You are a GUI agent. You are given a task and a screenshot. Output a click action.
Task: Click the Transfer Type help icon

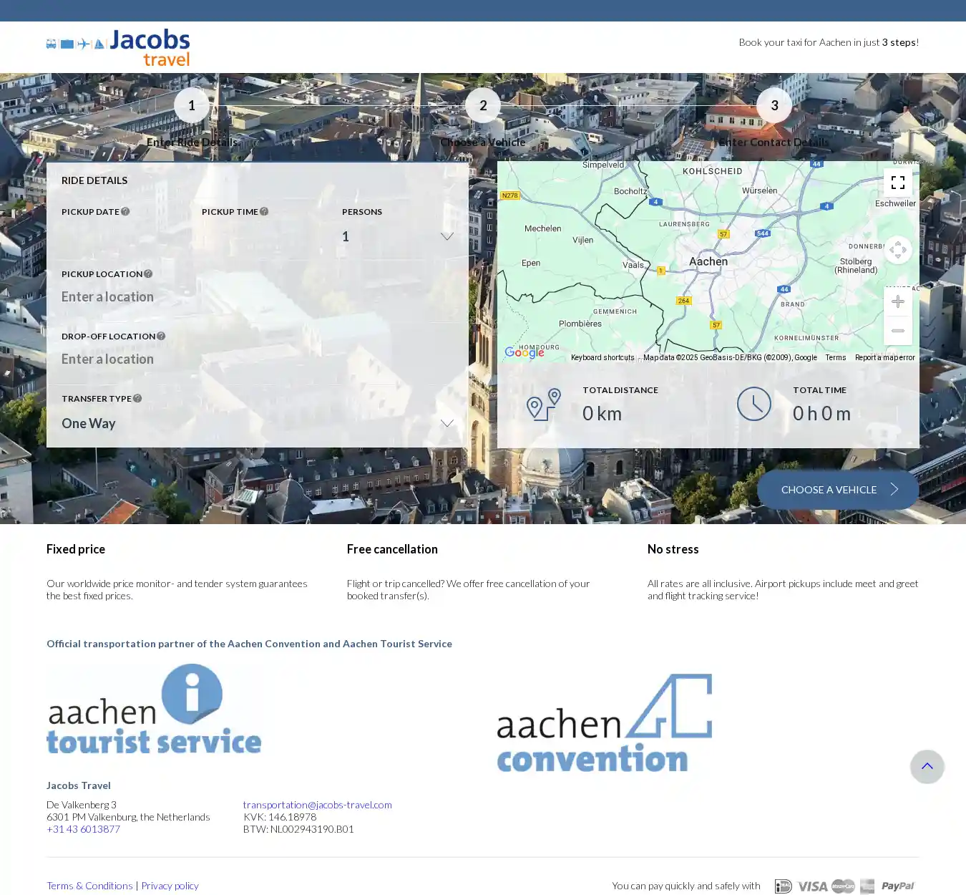coord(137,398)
